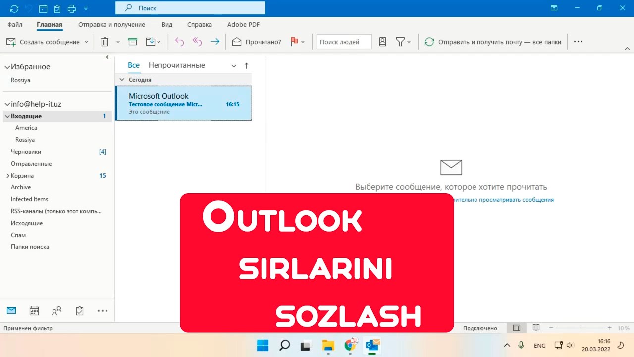Viewport: 634px width, 357px height.
Task: Click the Delete trash can icon
Action: pos(105,42)
